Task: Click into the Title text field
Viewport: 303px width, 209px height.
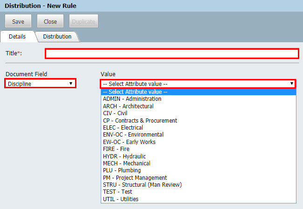Action: 172,54
